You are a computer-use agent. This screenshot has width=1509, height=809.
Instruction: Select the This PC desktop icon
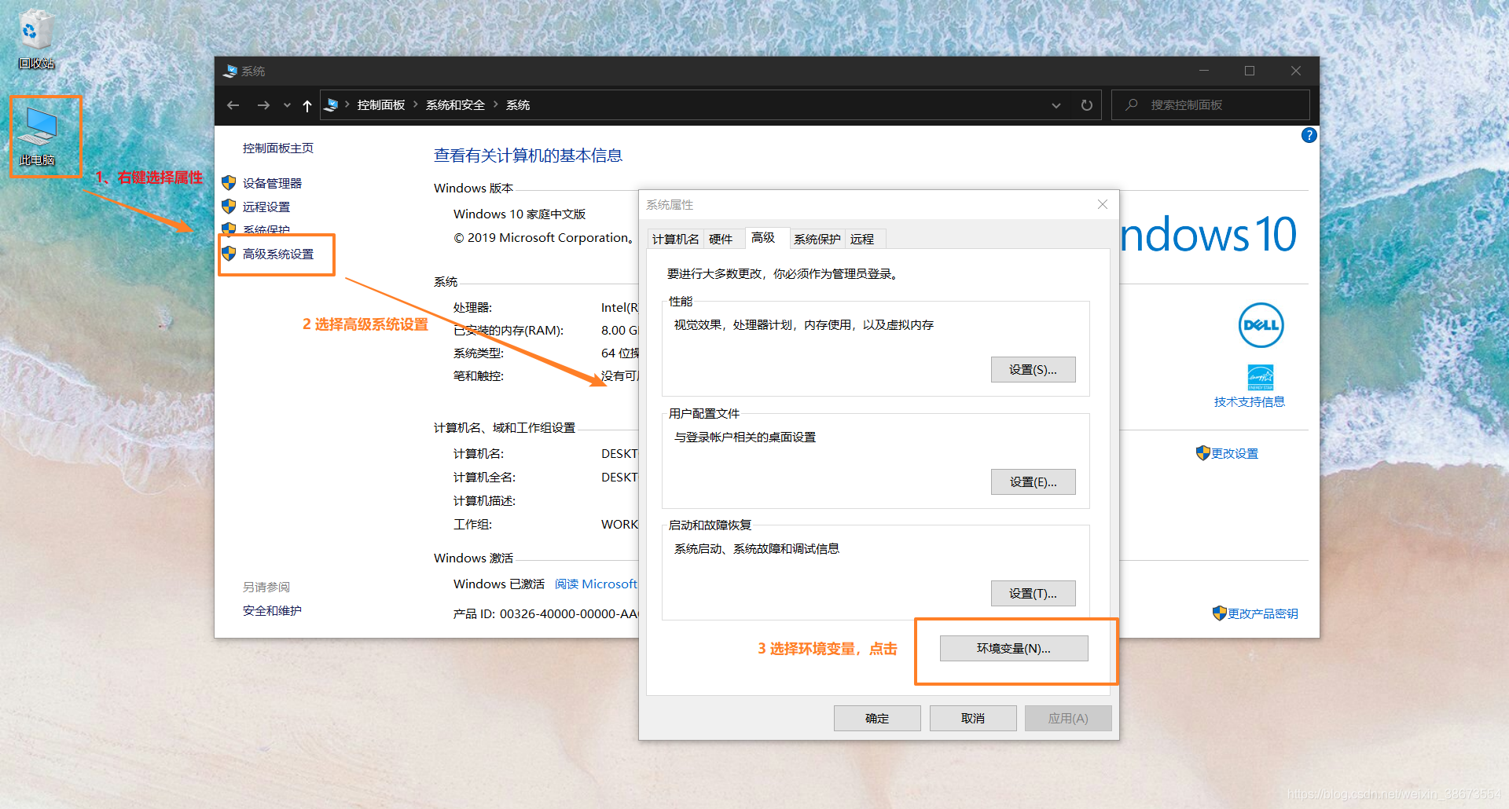tap(39, 135)
